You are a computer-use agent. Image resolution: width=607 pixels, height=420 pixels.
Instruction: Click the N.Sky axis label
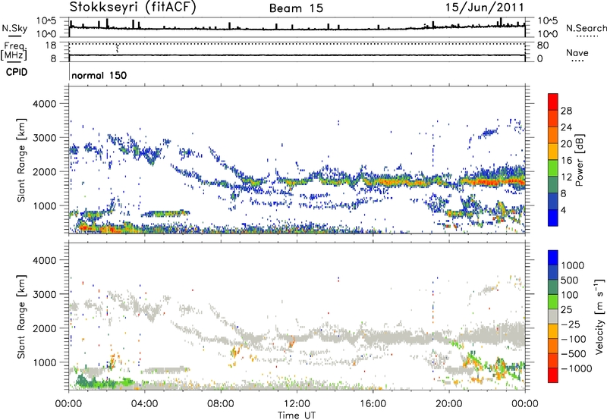point(14,28)
